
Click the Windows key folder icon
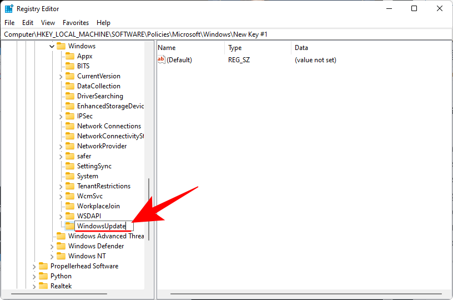61,46
